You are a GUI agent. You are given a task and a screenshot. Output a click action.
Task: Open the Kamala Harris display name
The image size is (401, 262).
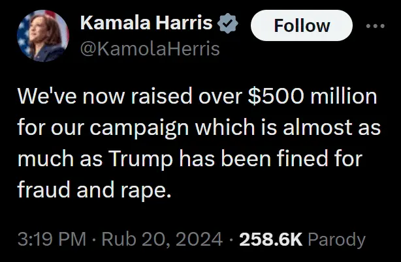click(146, 25)
